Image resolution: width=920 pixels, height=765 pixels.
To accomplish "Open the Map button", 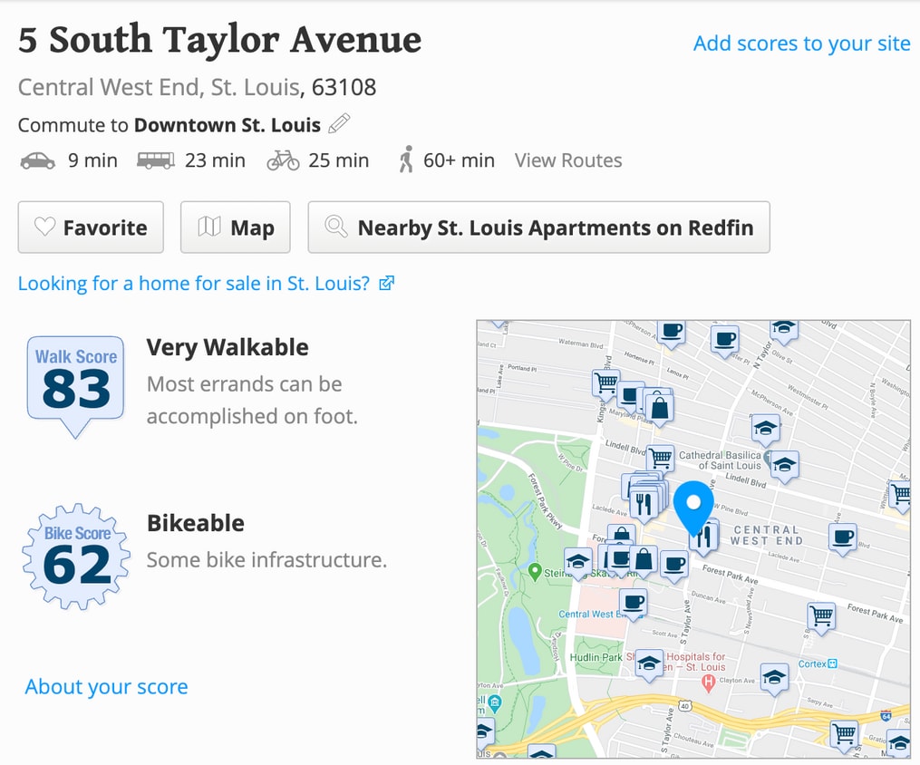I will point(236,228).
